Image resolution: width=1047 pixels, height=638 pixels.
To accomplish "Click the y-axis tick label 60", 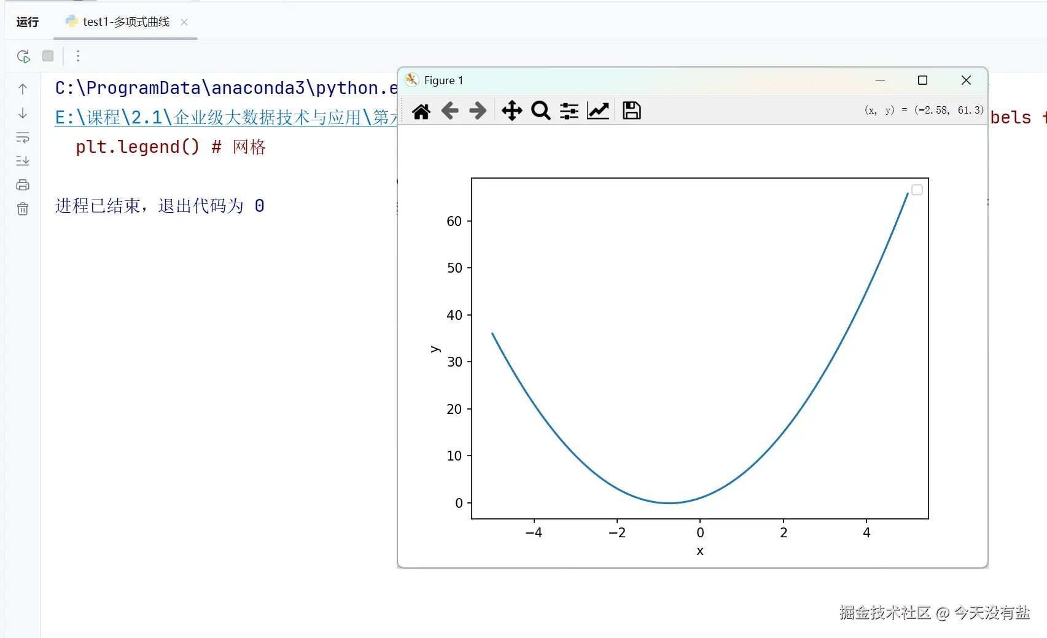I will (x=454, y=221).
